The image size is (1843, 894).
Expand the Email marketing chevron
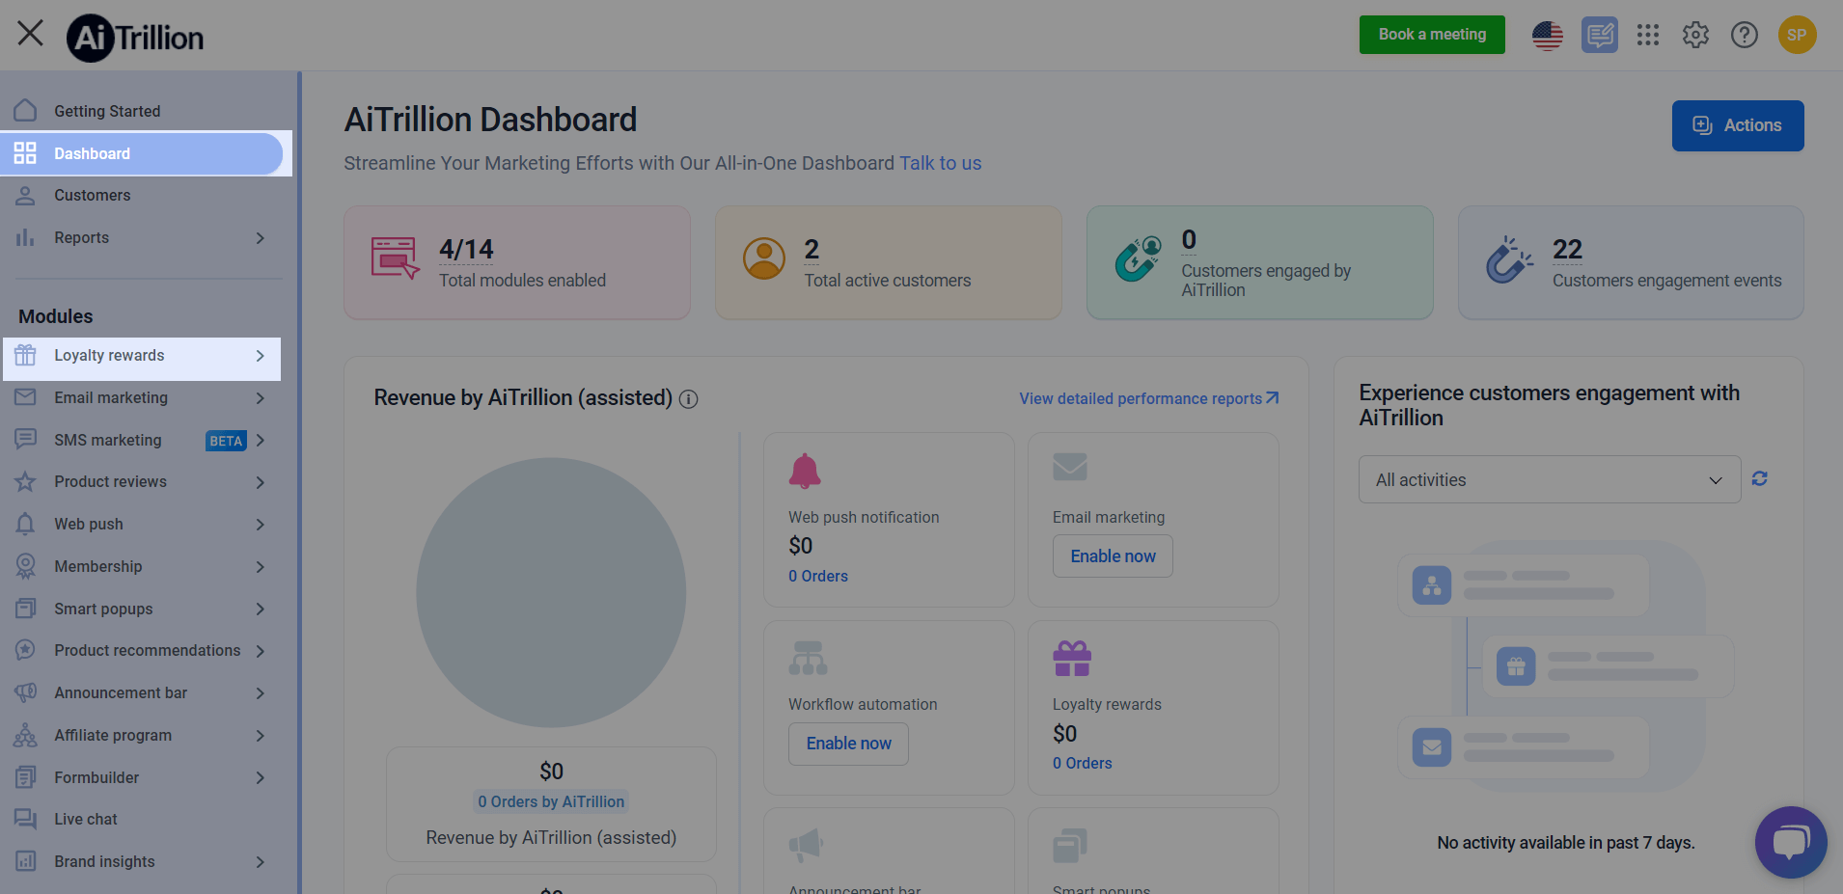260,397
